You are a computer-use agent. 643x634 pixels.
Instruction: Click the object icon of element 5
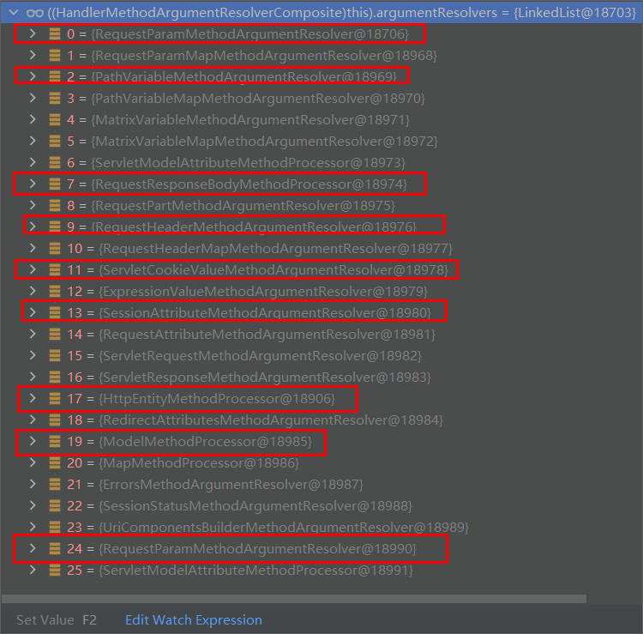point(55,141)
